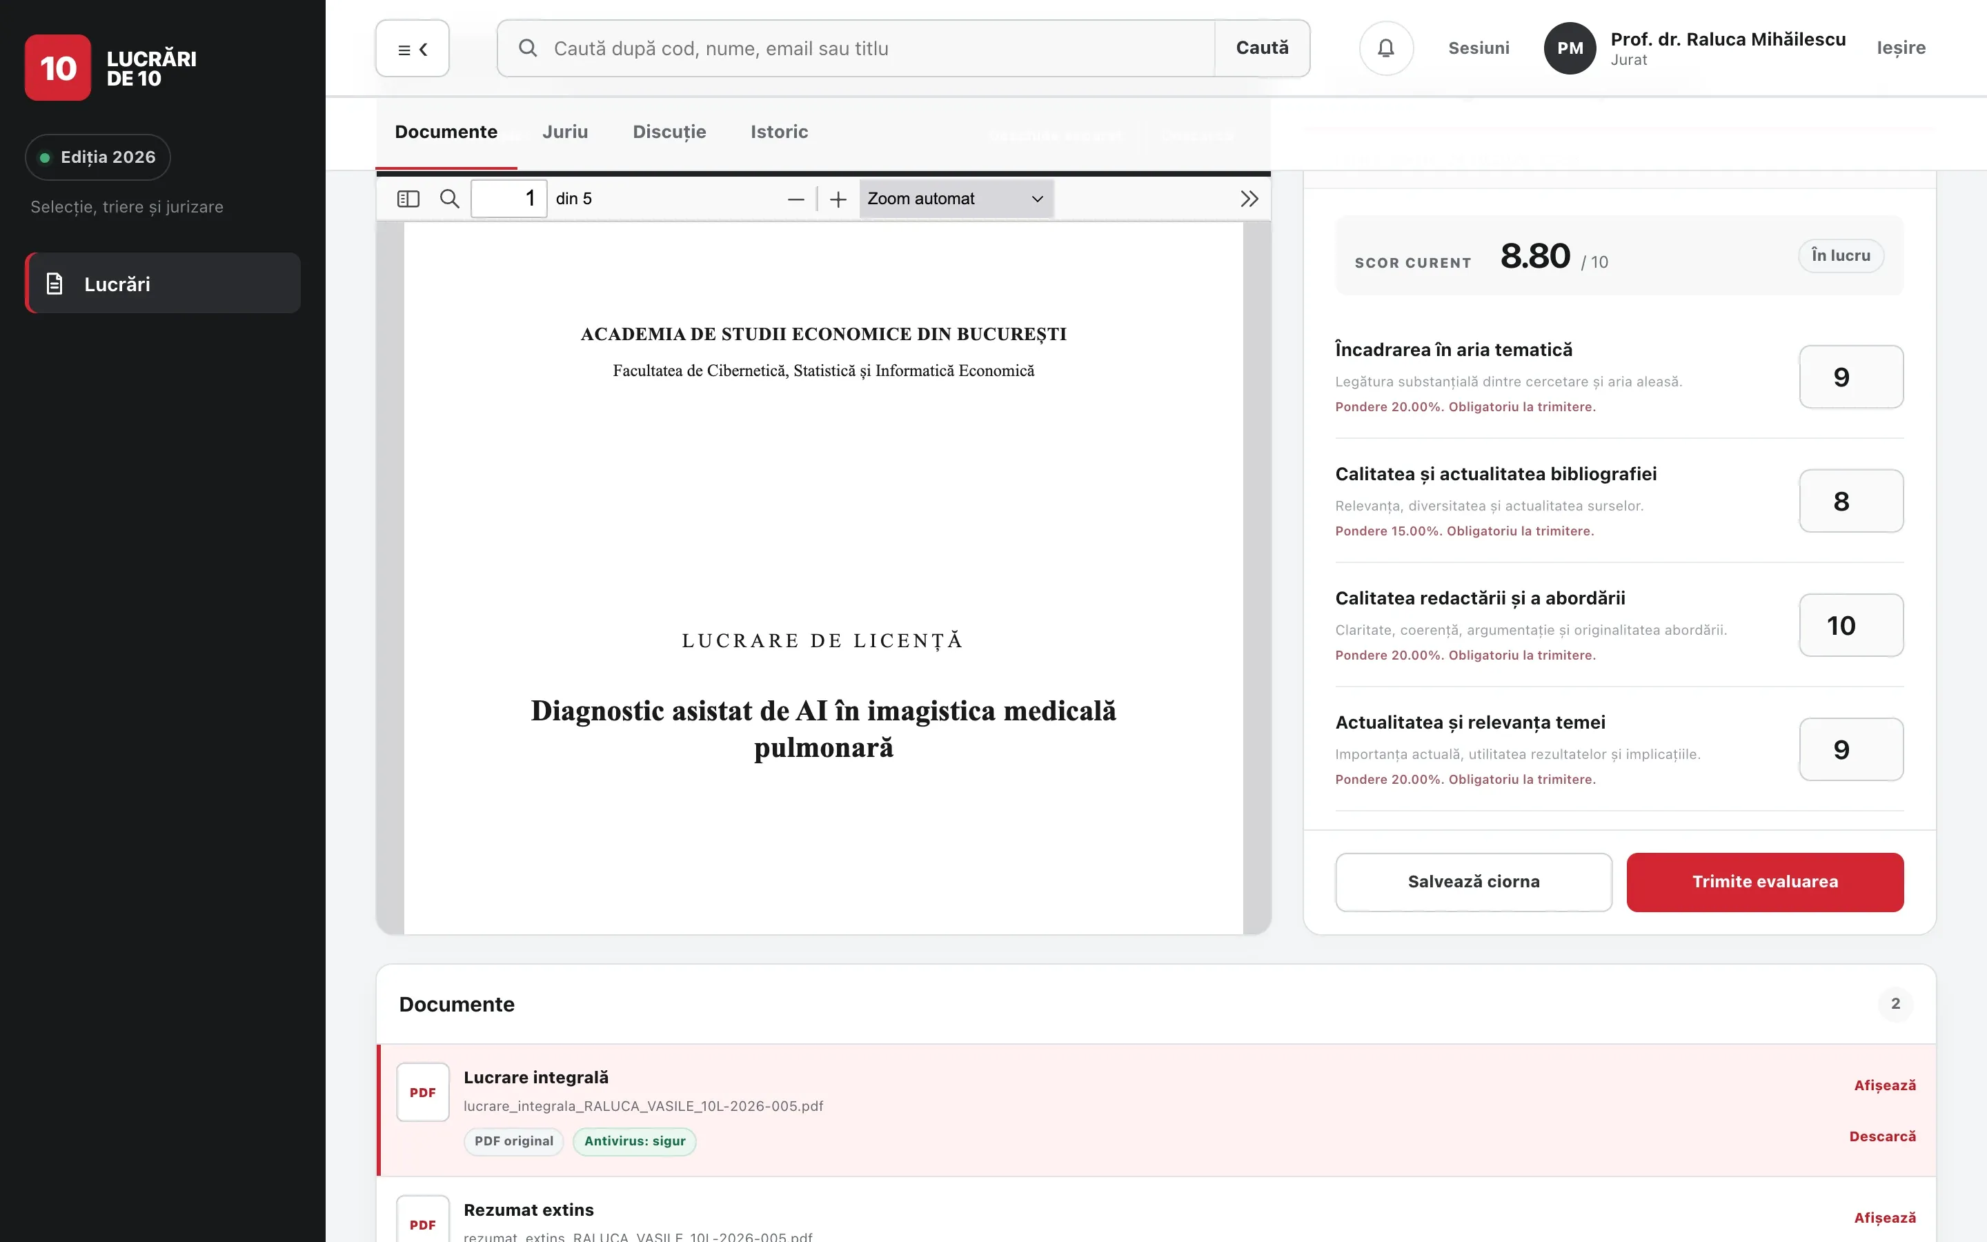
Task: Click the PDF icon of Lucrare integrală
Action: click(423, 1092)
